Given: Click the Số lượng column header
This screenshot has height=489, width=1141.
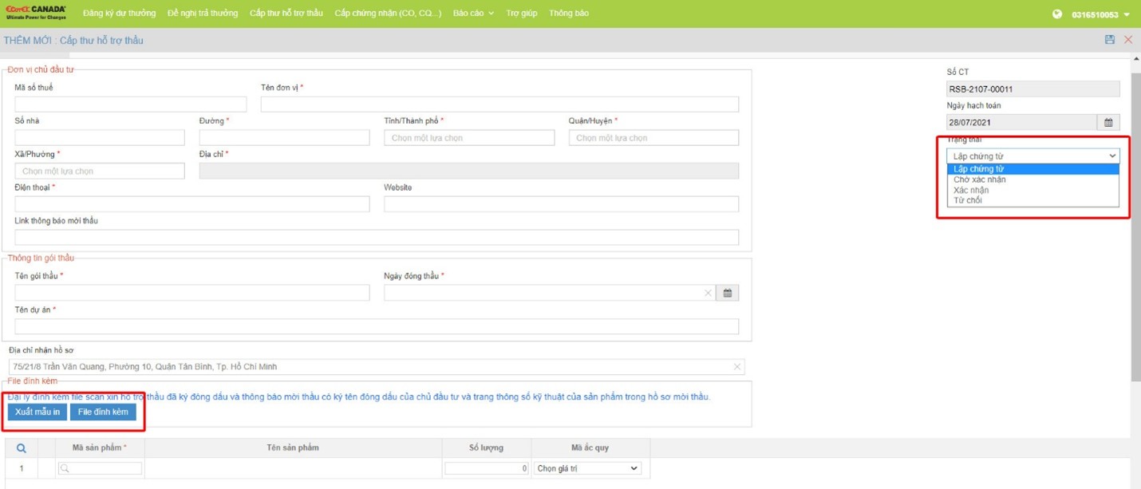Looking at the screenshot, I should tap(486, 448).
